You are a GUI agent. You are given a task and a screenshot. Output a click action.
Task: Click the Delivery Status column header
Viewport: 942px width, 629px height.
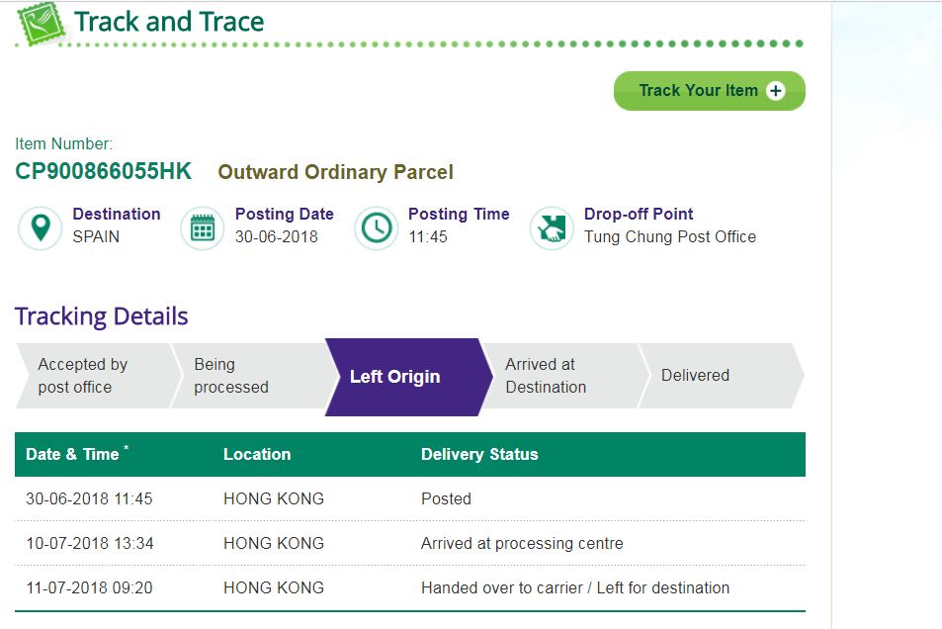tap(479, 454)
